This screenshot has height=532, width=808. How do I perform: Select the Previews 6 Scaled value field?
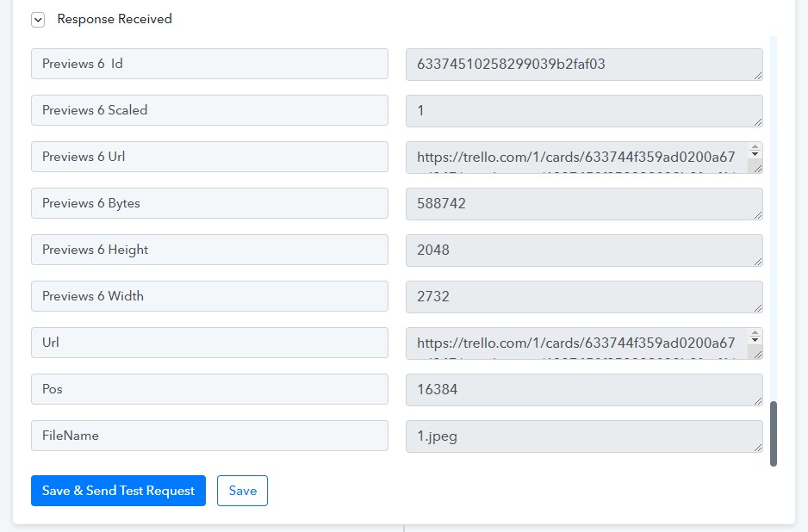click(x=583, y=111)
